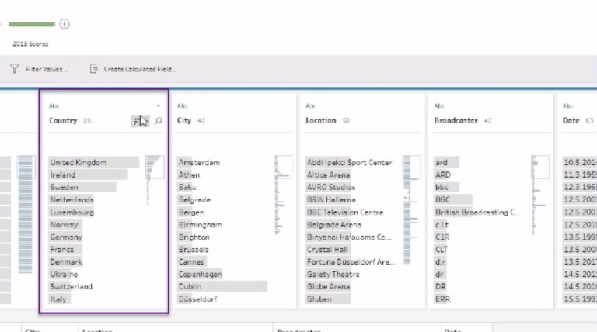This screenshot has height=332, width=597.
Task: Change the Abc data type of Country
Action: click(x=54, y=105)
